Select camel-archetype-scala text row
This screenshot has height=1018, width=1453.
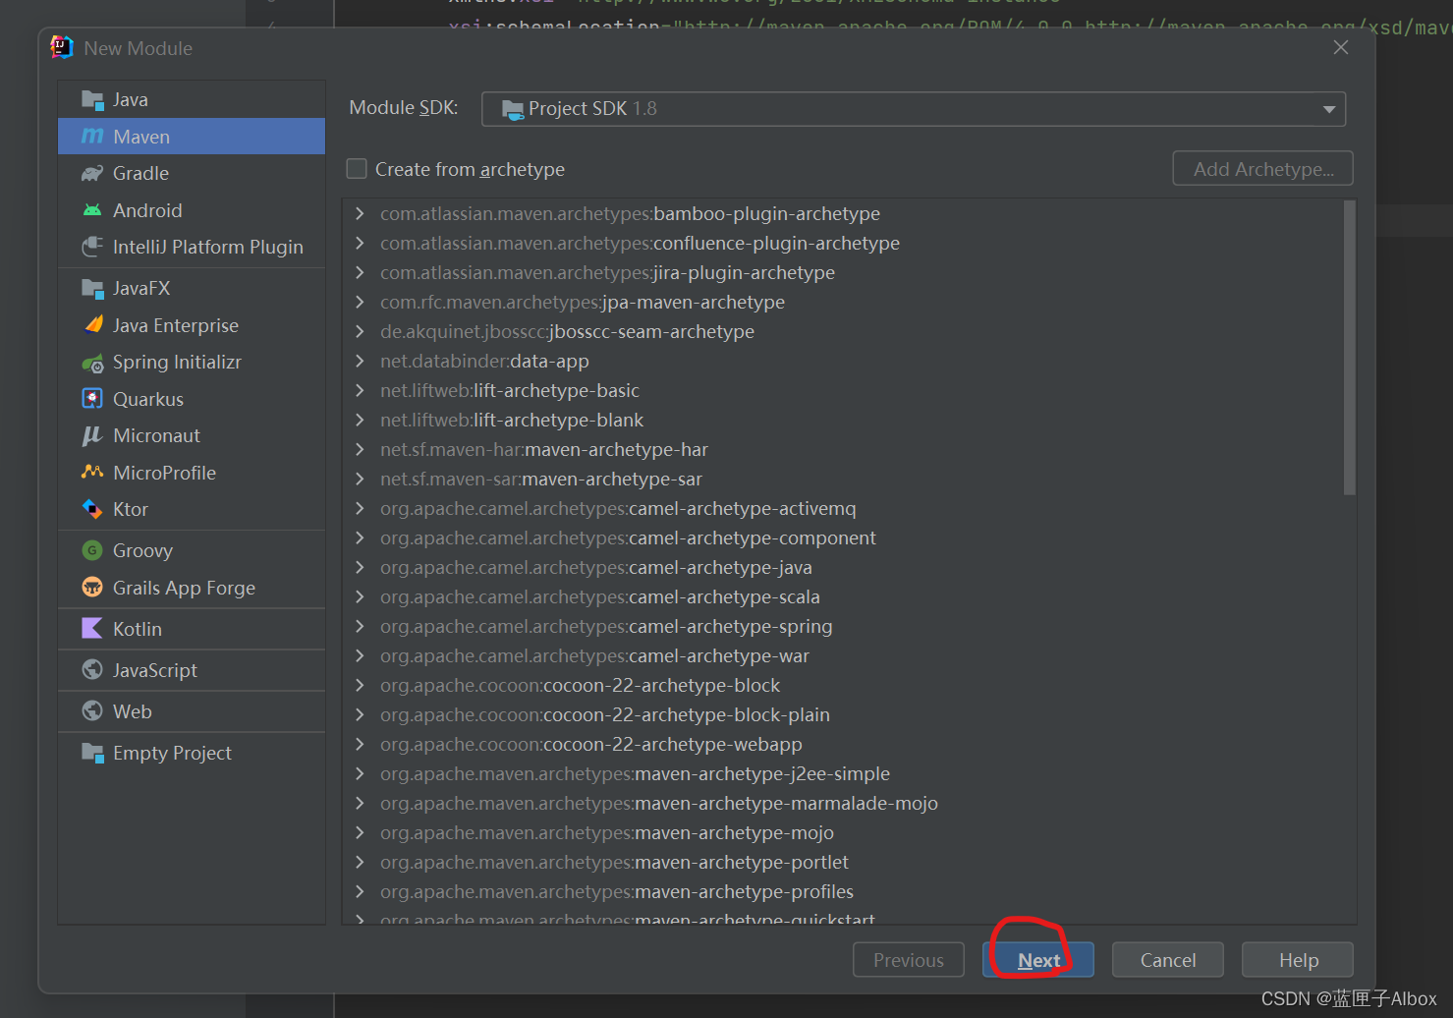(x=600, y=596)
